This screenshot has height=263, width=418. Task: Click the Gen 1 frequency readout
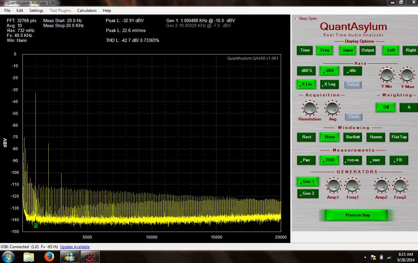(201, 20)
